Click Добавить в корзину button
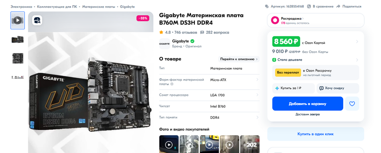The width and height of the screenshot is (381, 153). [308, 104]
